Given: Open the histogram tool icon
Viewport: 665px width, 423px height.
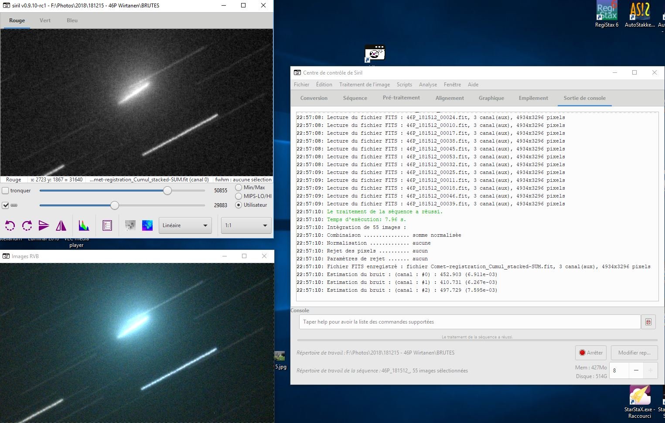Looking at the screenshot, I should tap(84, 225).
